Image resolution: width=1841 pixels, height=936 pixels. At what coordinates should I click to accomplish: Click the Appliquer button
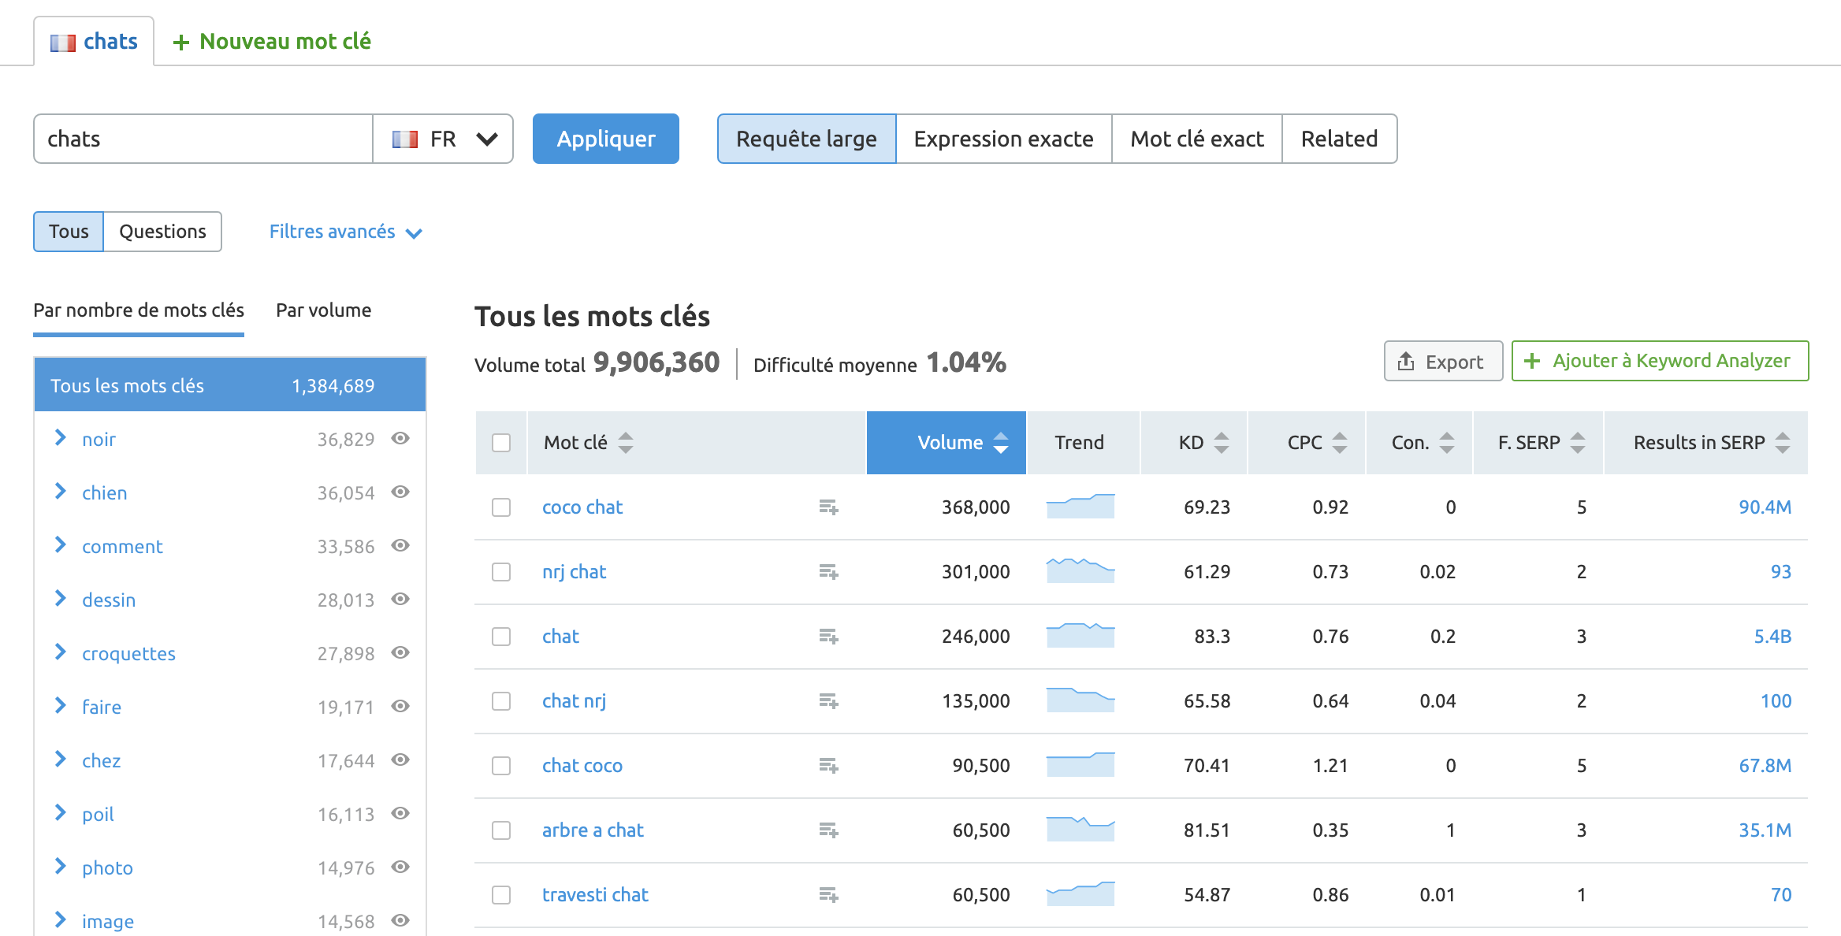605,139
